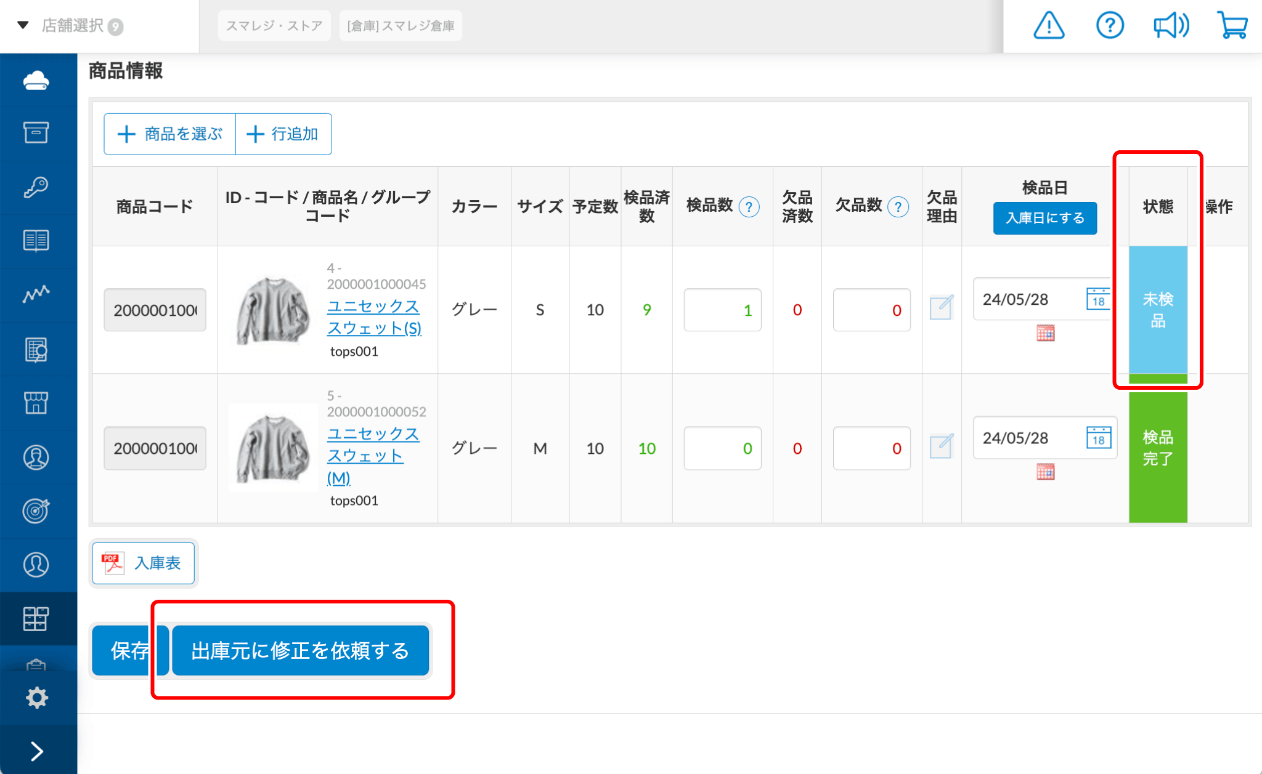Click the megaphone announcements icon
The width and height of the screenshot is (1262, 774).
[1171, 26]
